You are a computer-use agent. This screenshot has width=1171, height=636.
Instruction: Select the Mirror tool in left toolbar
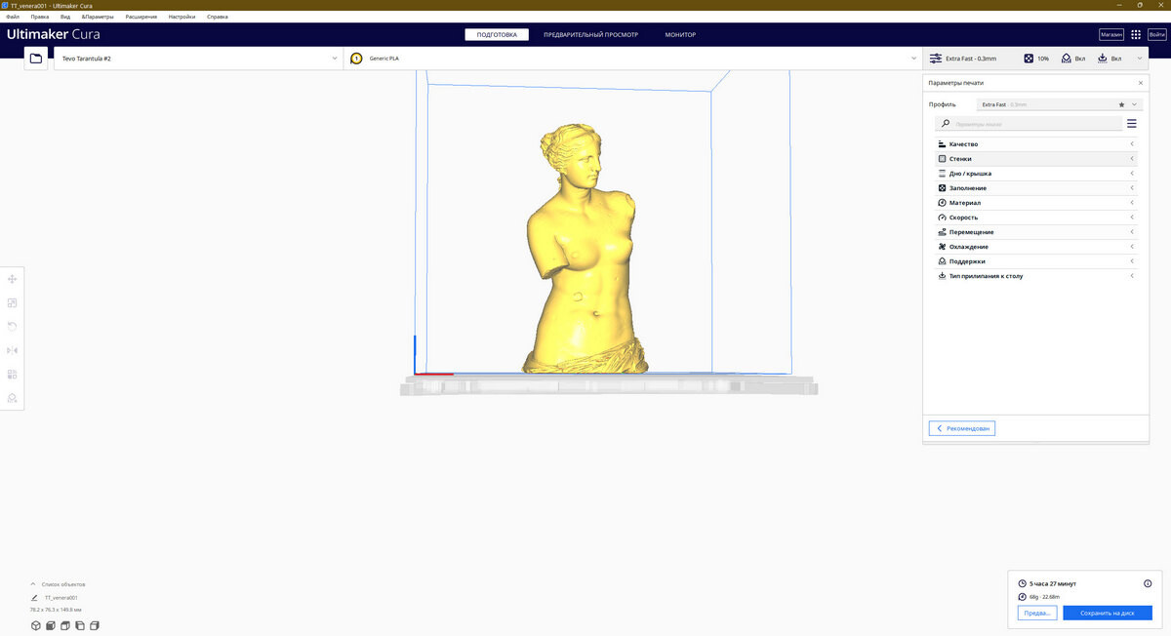click(13, 350)
